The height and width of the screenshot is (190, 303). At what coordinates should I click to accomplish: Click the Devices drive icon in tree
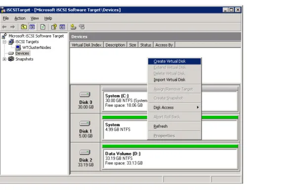(11, 53)
